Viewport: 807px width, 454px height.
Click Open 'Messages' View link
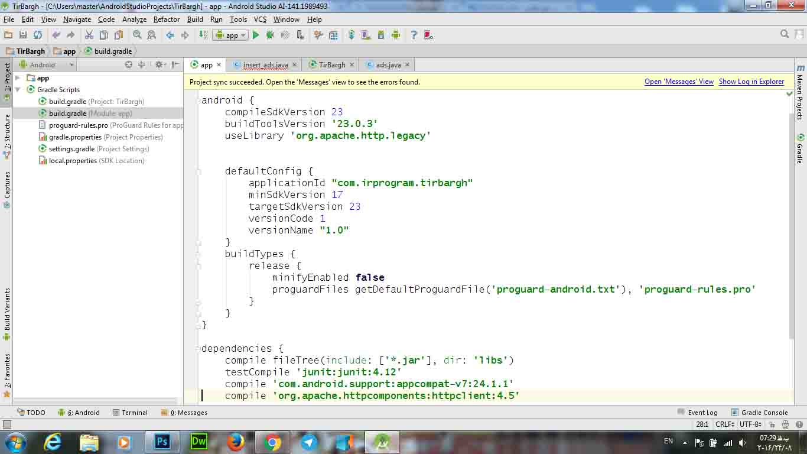tap(679, 82)
